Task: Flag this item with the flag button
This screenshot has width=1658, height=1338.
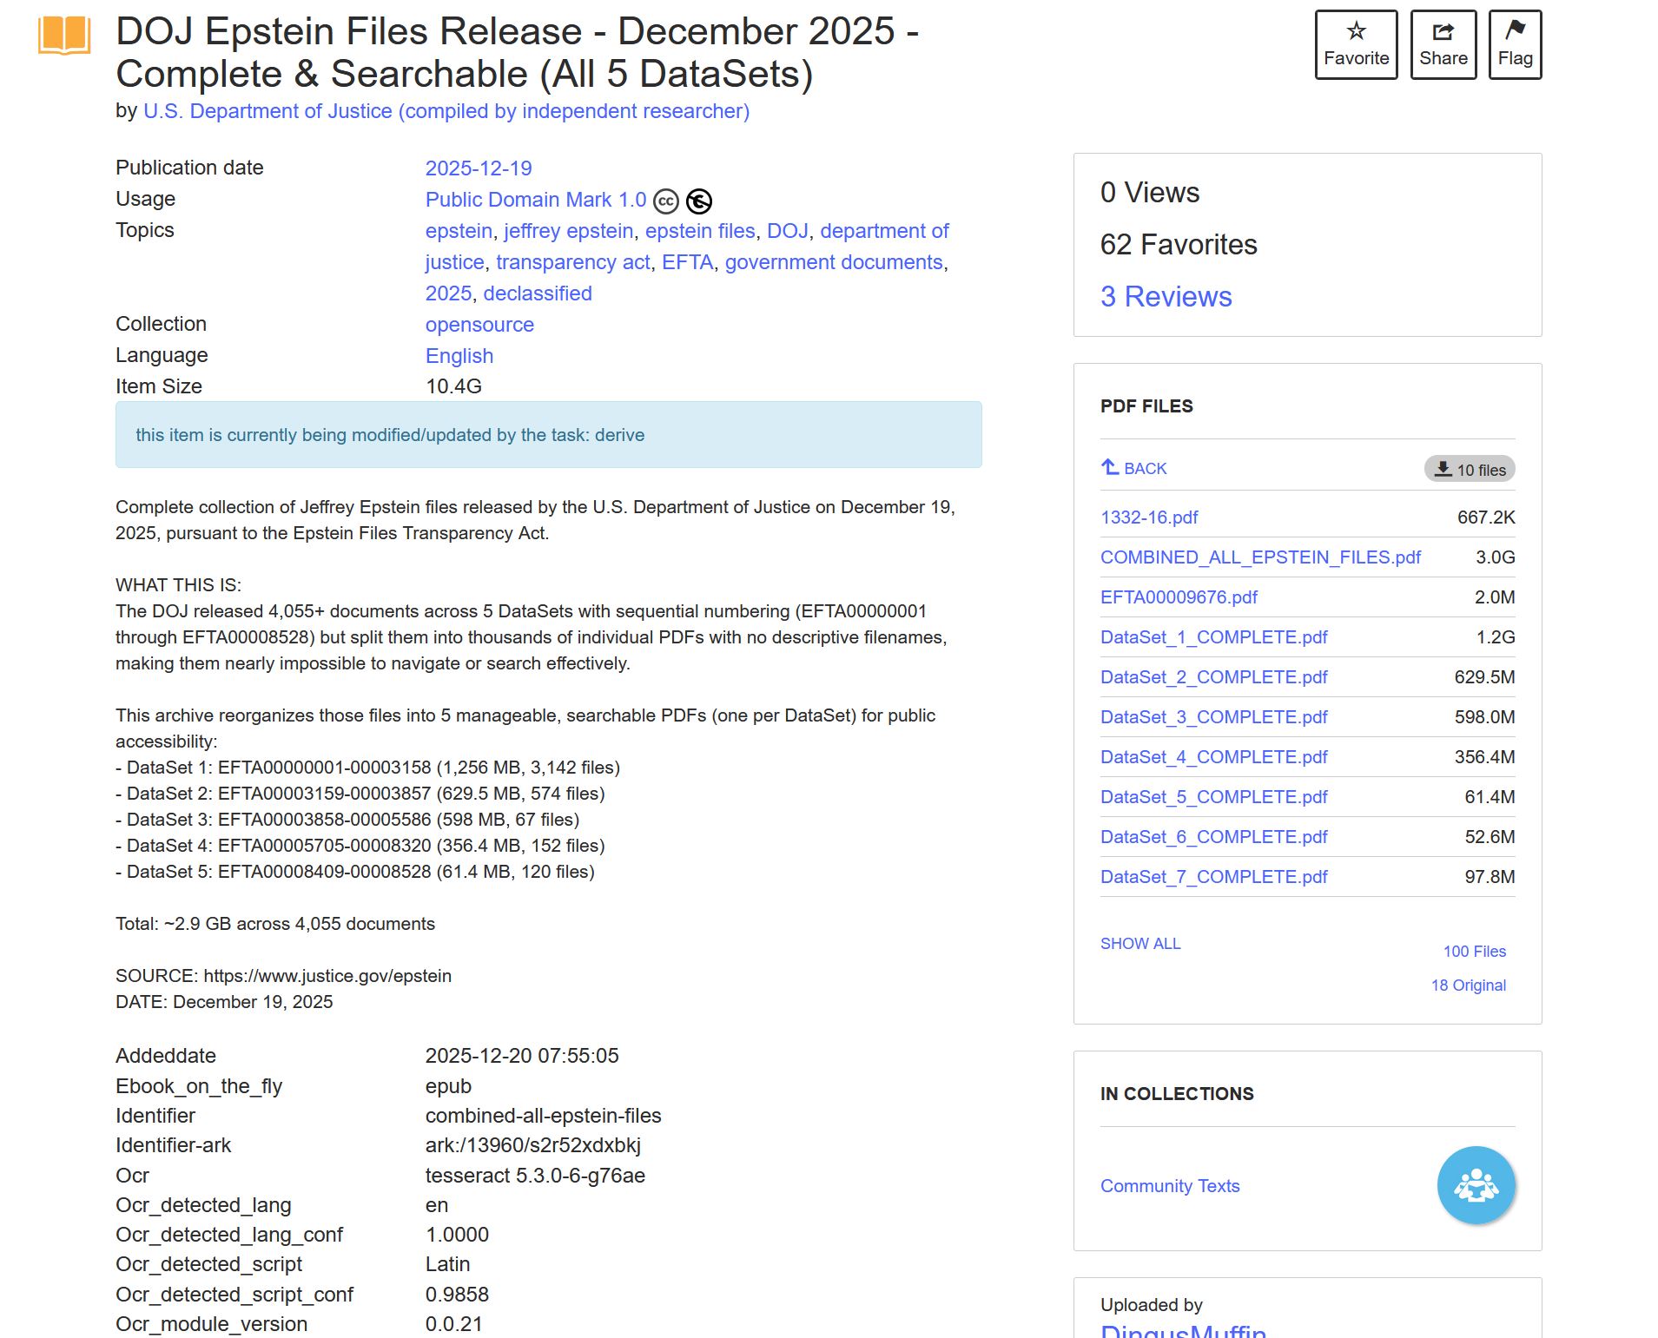Action: pos(1515,44)
